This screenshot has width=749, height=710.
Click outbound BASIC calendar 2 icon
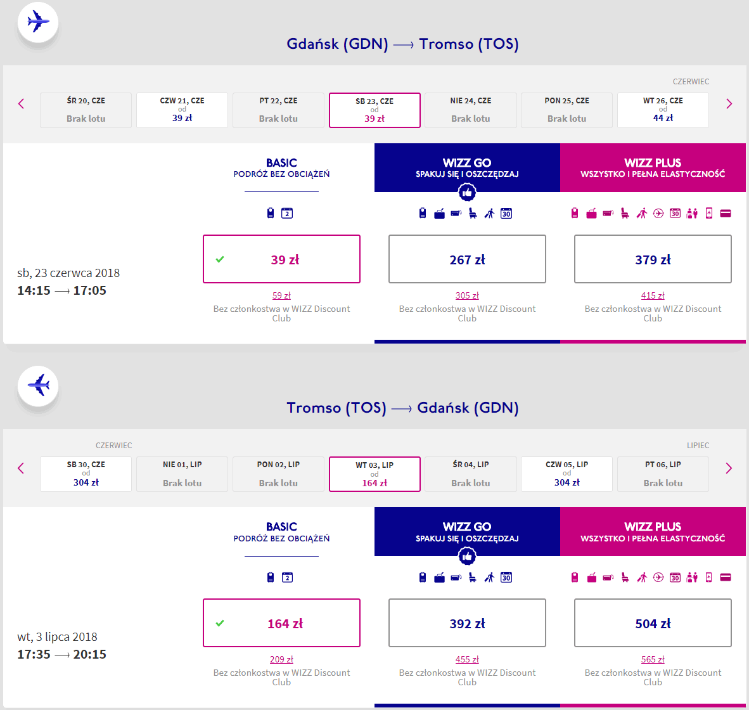pyautogui.click(x=287, y=214)
